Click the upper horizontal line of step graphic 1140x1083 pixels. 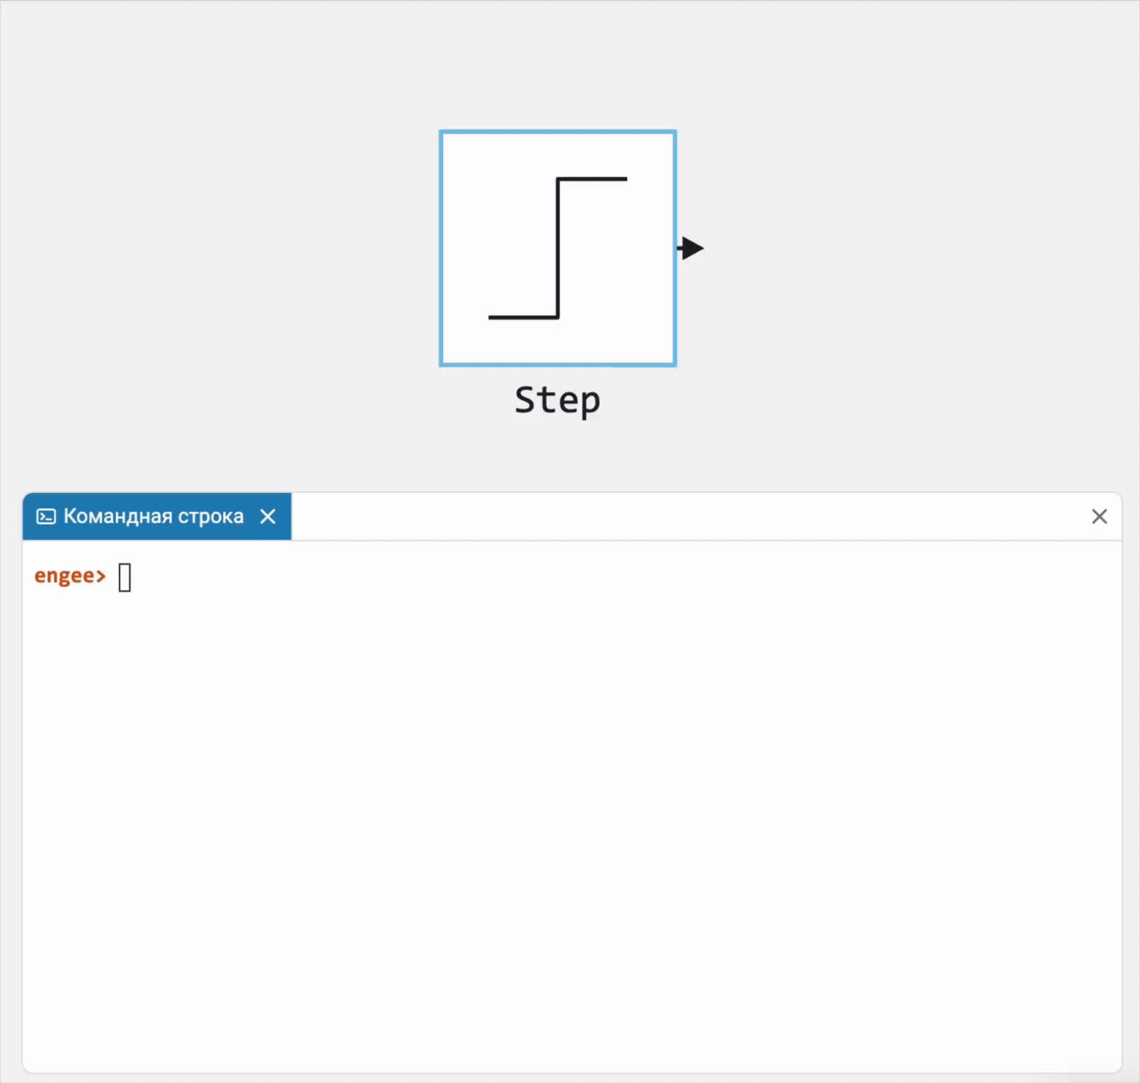593,178
